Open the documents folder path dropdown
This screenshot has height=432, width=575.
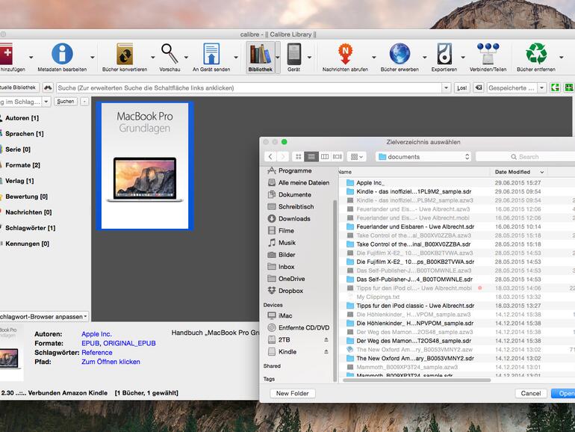(x=423, y=157)
